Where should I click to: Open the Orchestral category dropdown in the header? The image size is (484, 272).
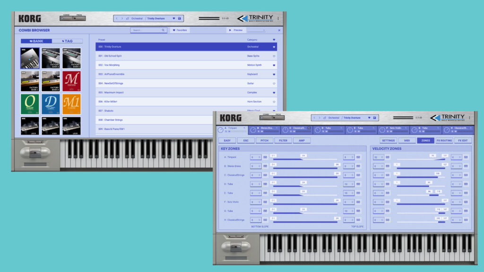click(333, 118)
